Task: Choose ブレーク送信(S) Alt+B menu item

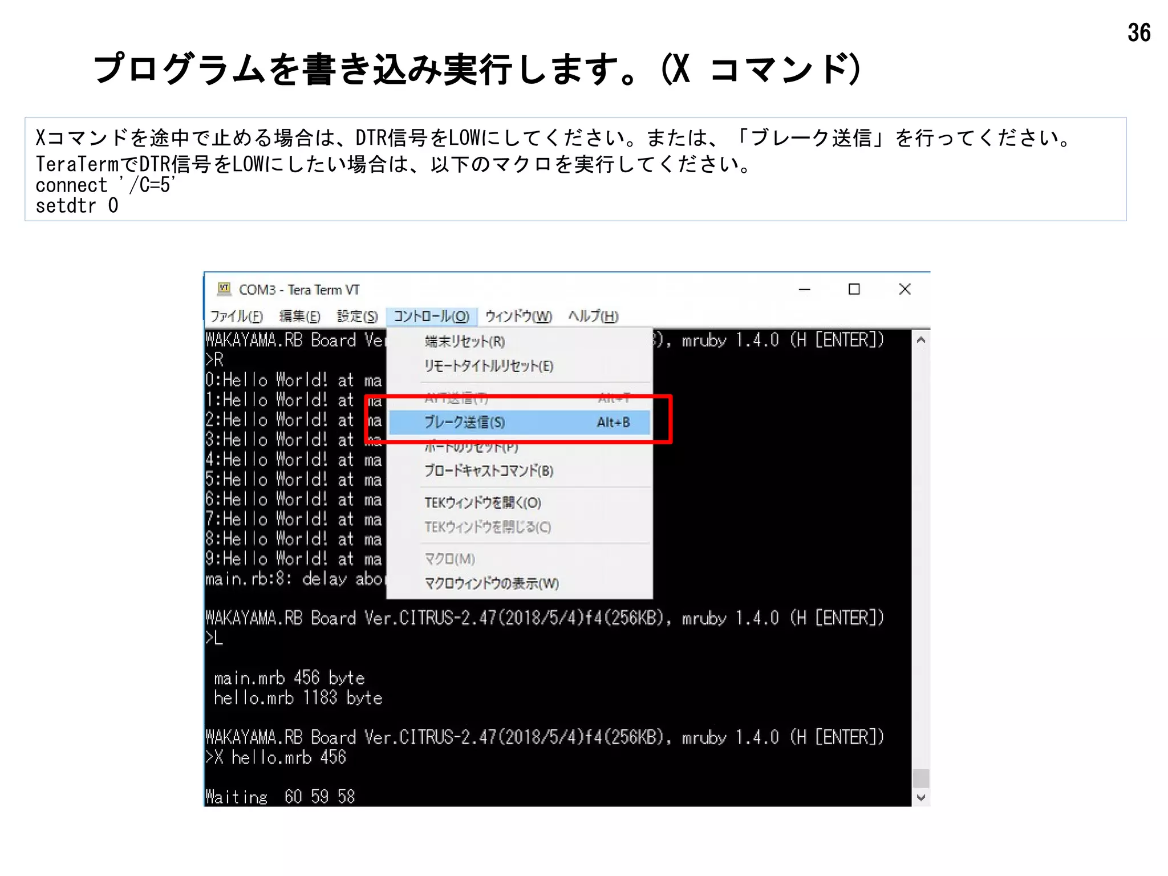Action: 520,423
